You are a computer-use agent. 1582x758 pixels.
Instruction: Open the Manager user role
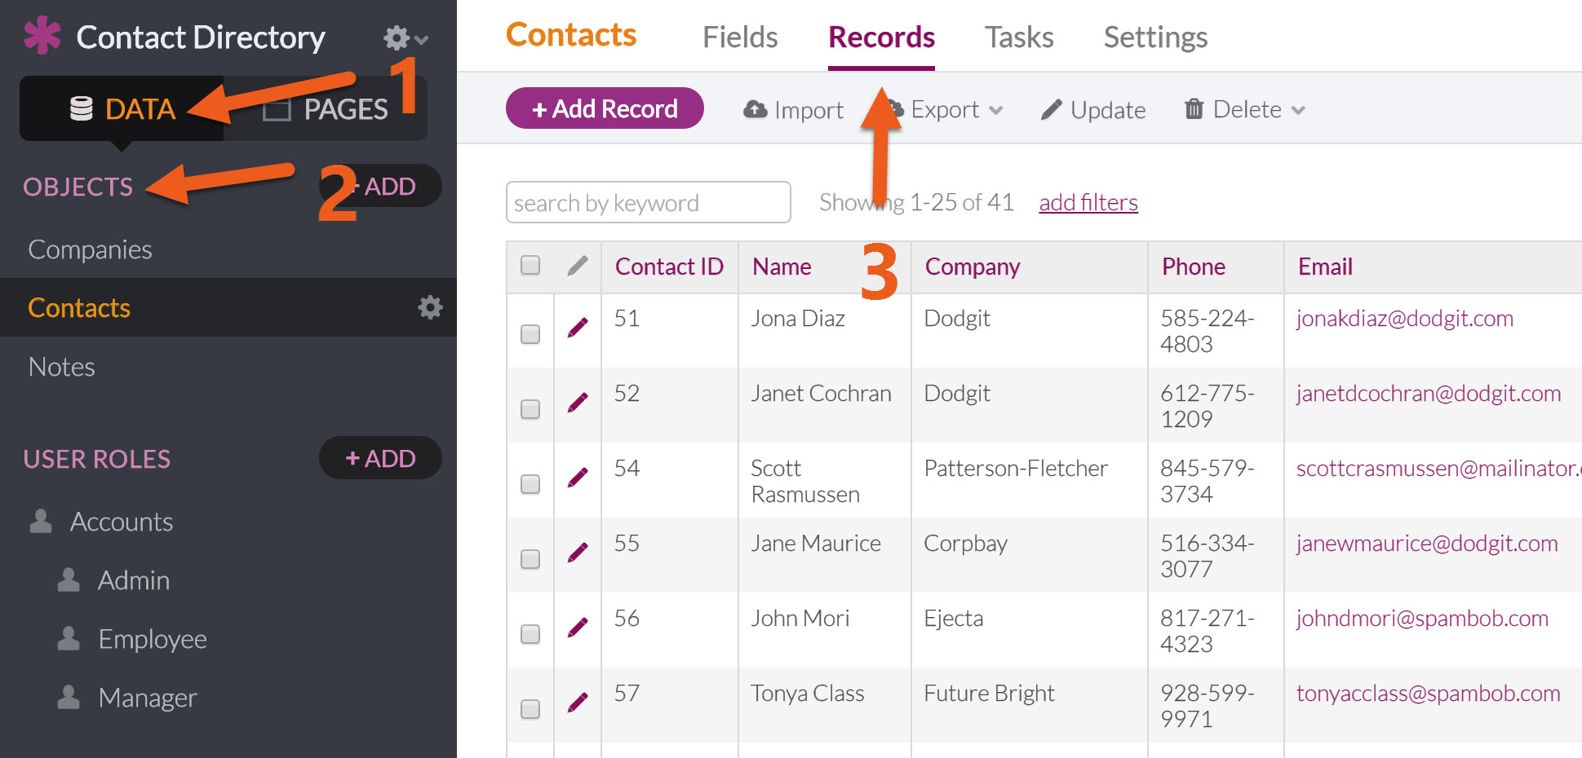tap(148, 698)
